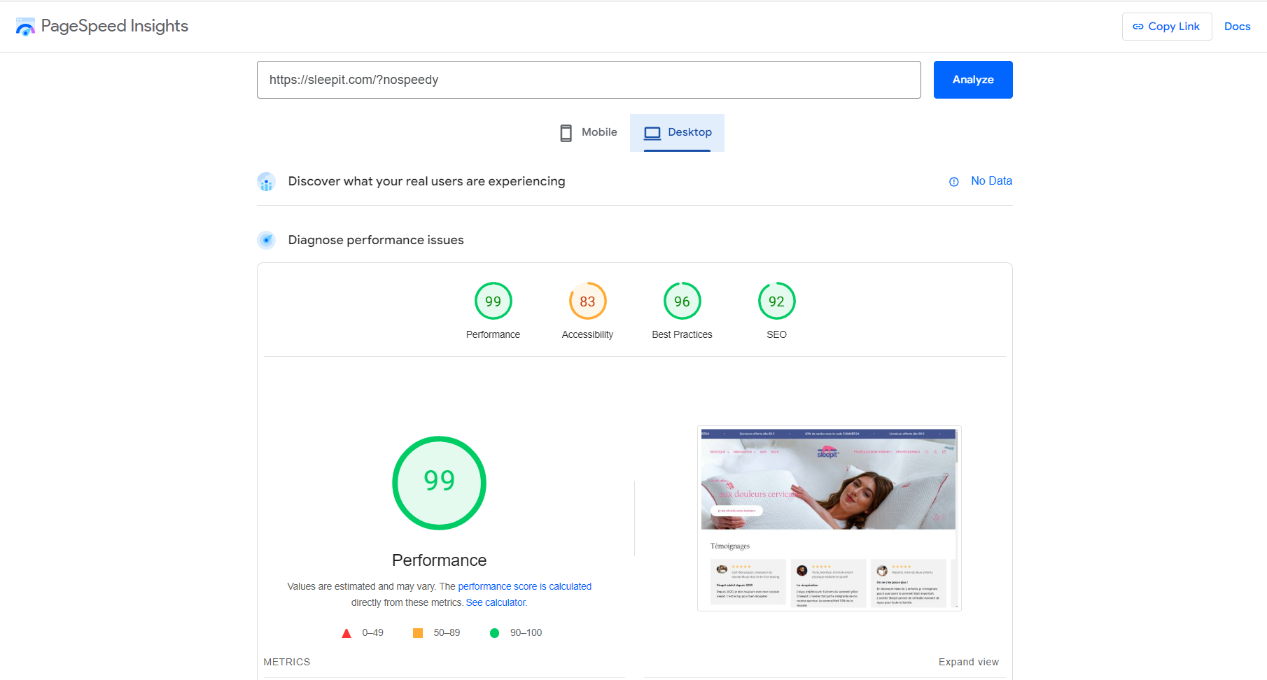Click the Copy Link button
The image size is (1267, 680).
(x=1167, y=27)
